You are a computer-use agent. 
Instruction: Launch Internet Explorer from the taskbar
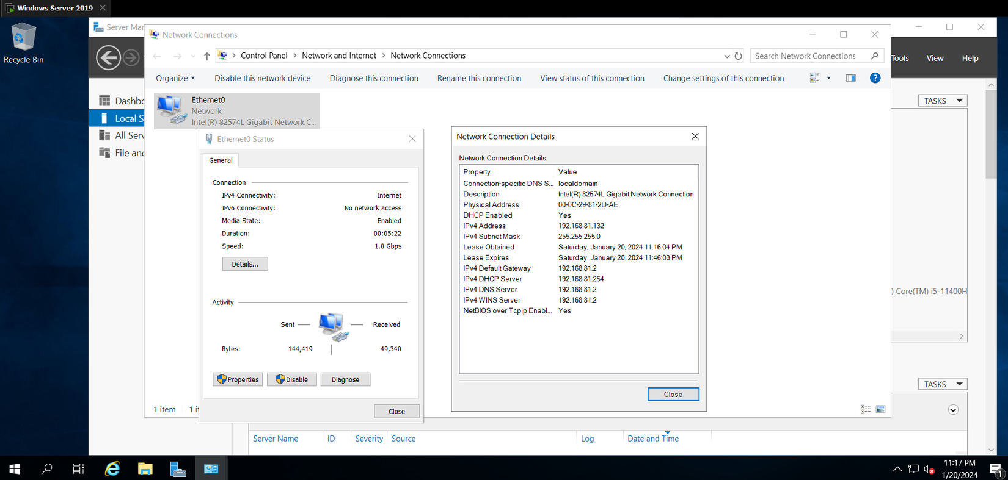[x=112, y=468]
